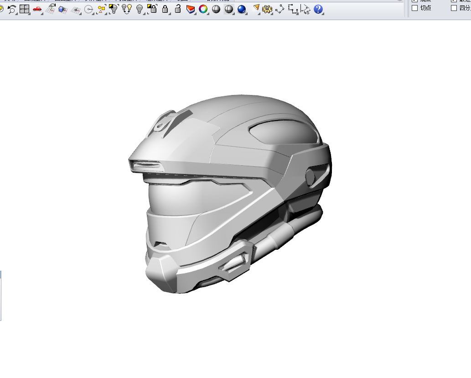Viewport: 471px width, 378px height.
Task: Click the red car icon
Action: click(x=37, y=9)
